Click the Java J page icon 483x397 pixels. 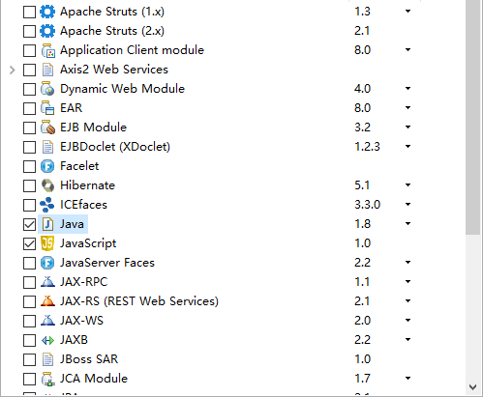[47, 224]
